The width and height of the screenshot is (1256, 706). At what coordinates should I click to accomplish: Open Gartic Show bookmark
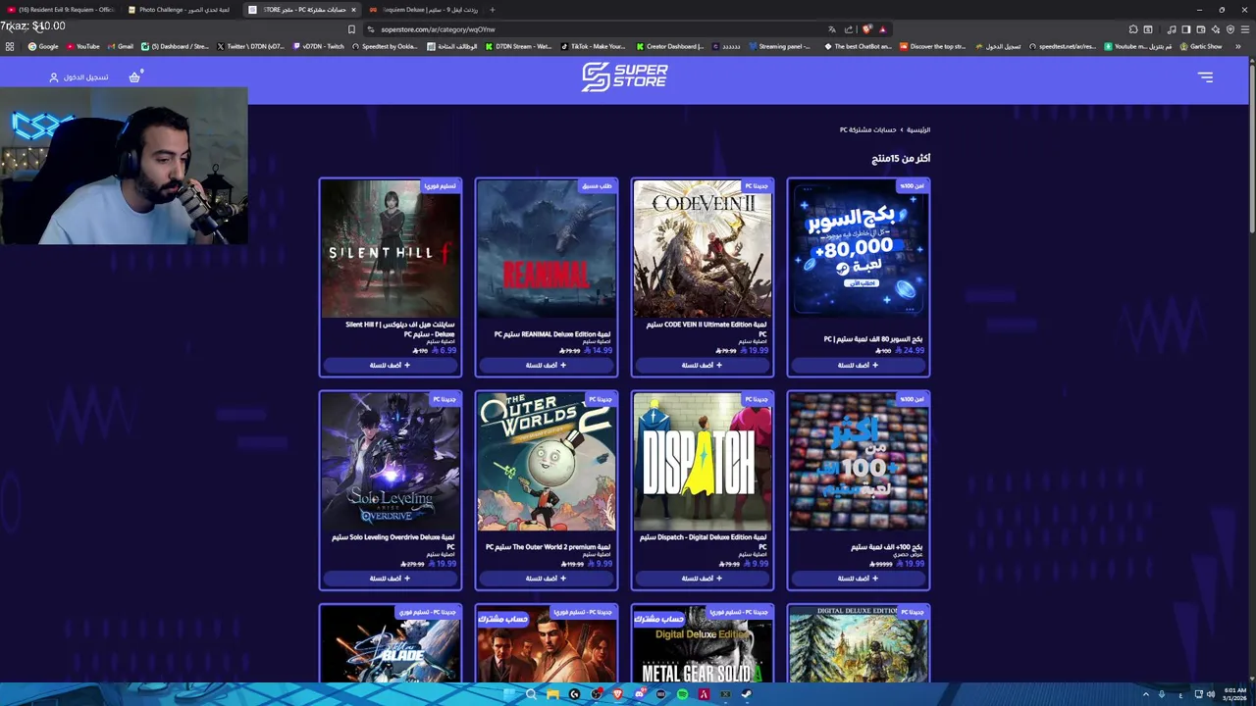[1200, 46]
